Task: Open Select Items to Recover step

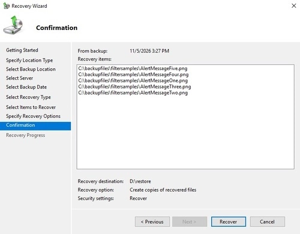Action: [31, 107]
